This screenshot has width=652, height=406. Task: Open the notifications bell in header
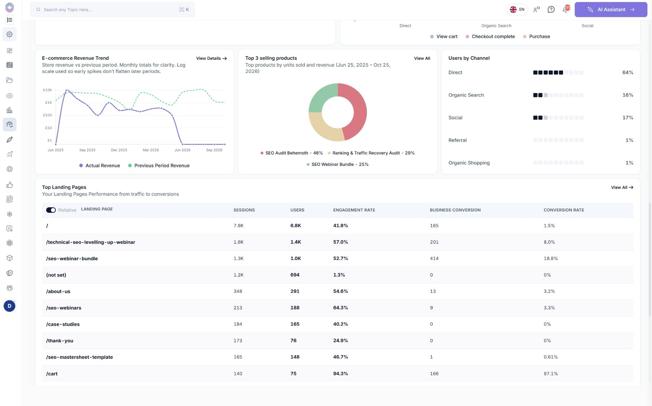pyautogui.click(x=566, y=9)
